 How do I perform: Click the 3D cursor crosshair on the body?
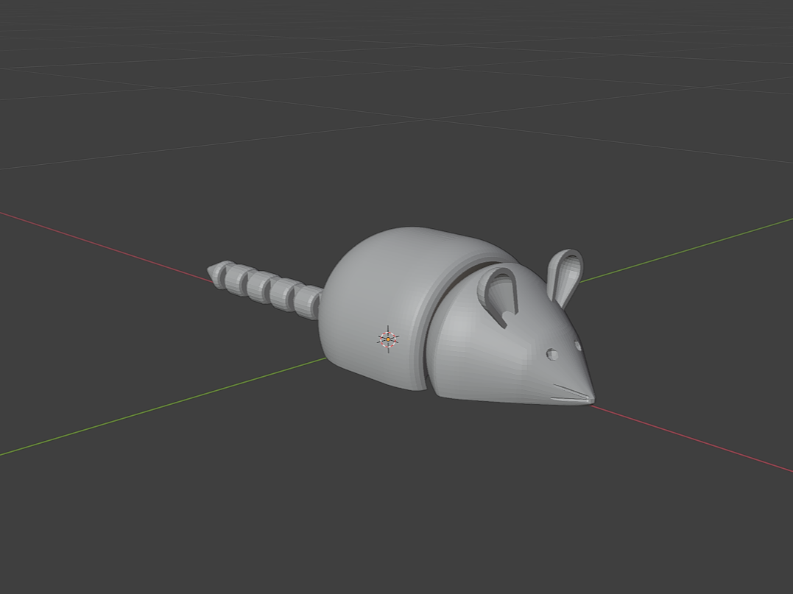coord(388,339)
